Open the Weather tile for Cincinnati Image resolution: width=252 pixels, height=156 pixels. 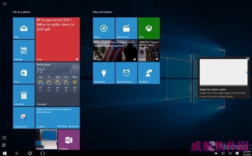[58, 84]
